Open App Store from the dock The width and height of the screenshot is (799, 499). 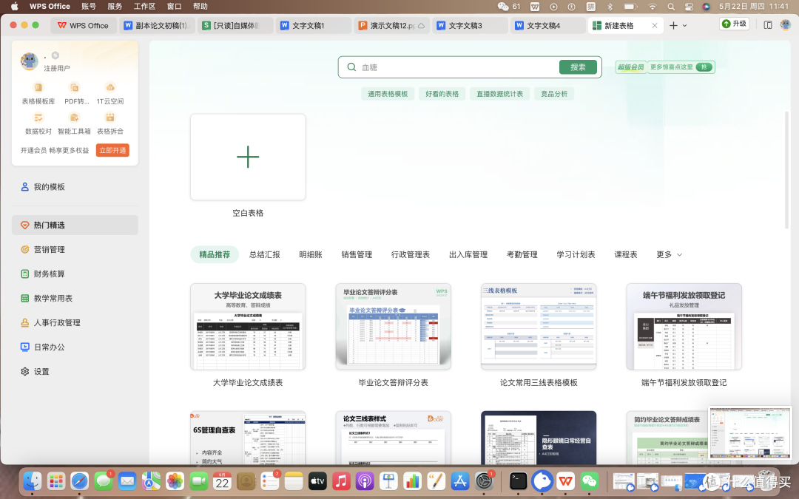(x=459, y=481)
